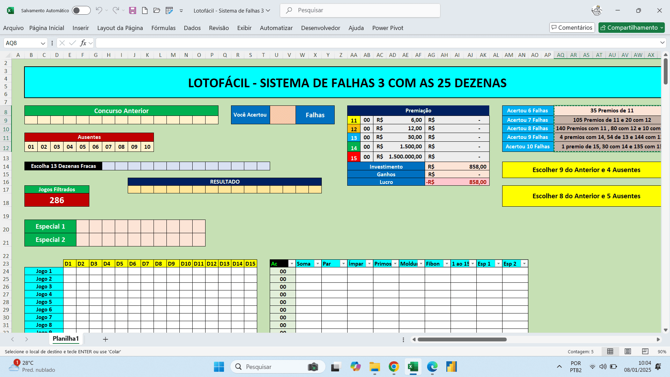Image resolution: width=670 pixels, height=377 pixels.
Task: Click the form editing icon in quick access
Action: (x=169, y=10)
